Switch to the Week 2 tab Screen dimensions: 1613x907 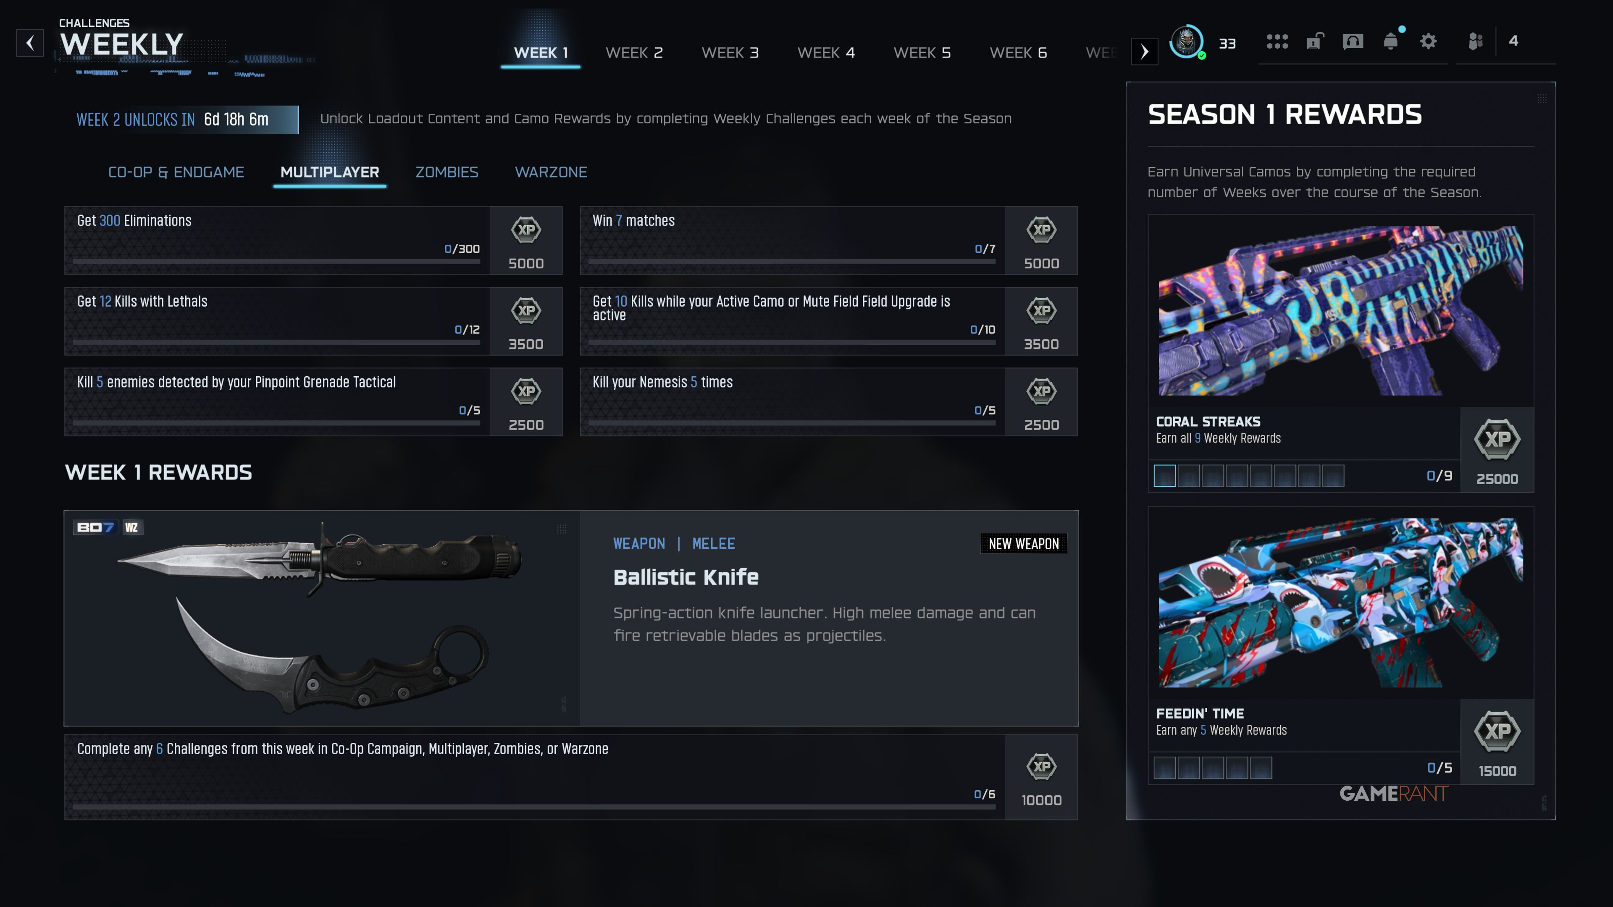point(634,52)
